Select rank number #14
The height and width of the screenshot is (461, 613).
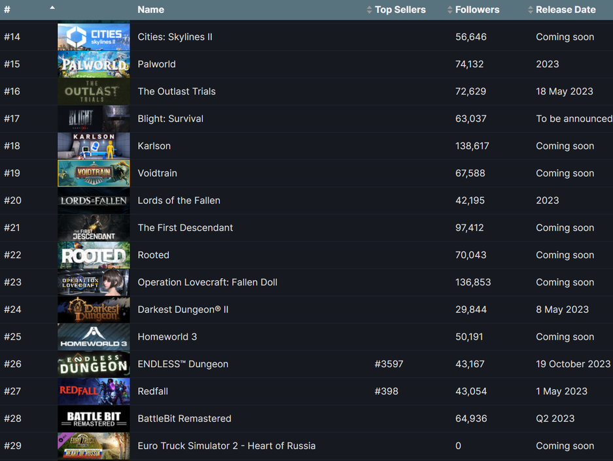[12, 37]
